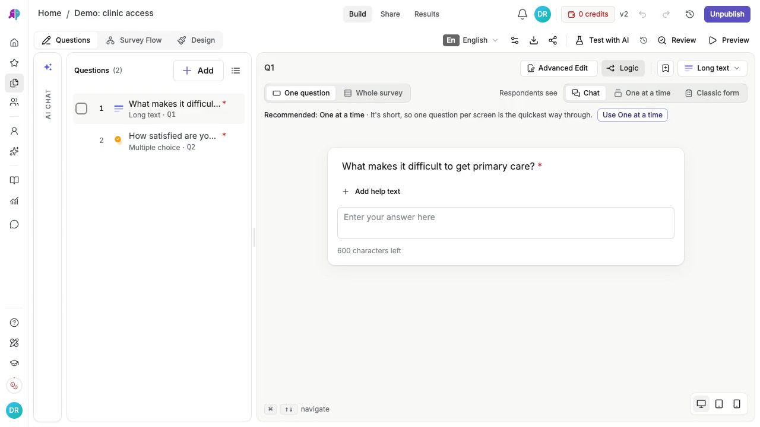Click the redo arrow icon

click(x=666, y=14)
